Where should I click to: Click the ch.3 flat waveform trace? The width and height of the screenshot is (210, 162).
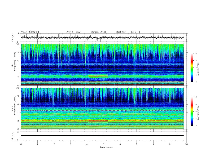(x=102, y=136)
